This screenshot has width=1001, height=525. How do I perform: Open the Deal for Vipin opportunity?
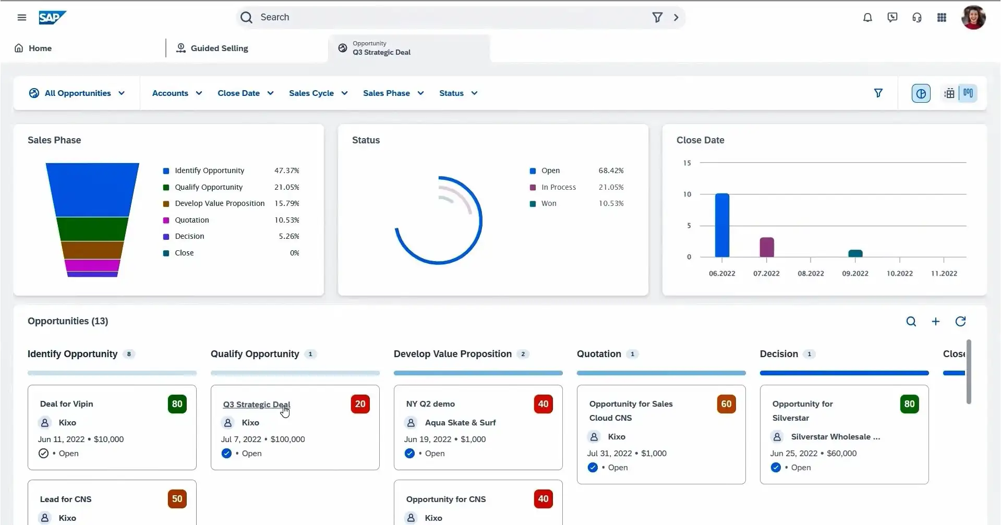coord(66,404)
